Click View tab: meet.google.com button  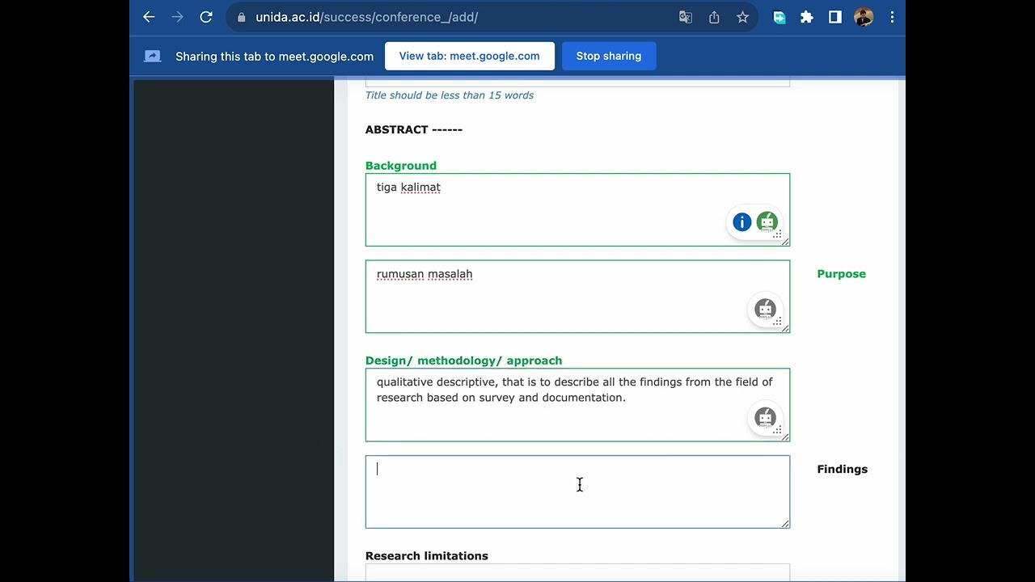pos(470,56)
